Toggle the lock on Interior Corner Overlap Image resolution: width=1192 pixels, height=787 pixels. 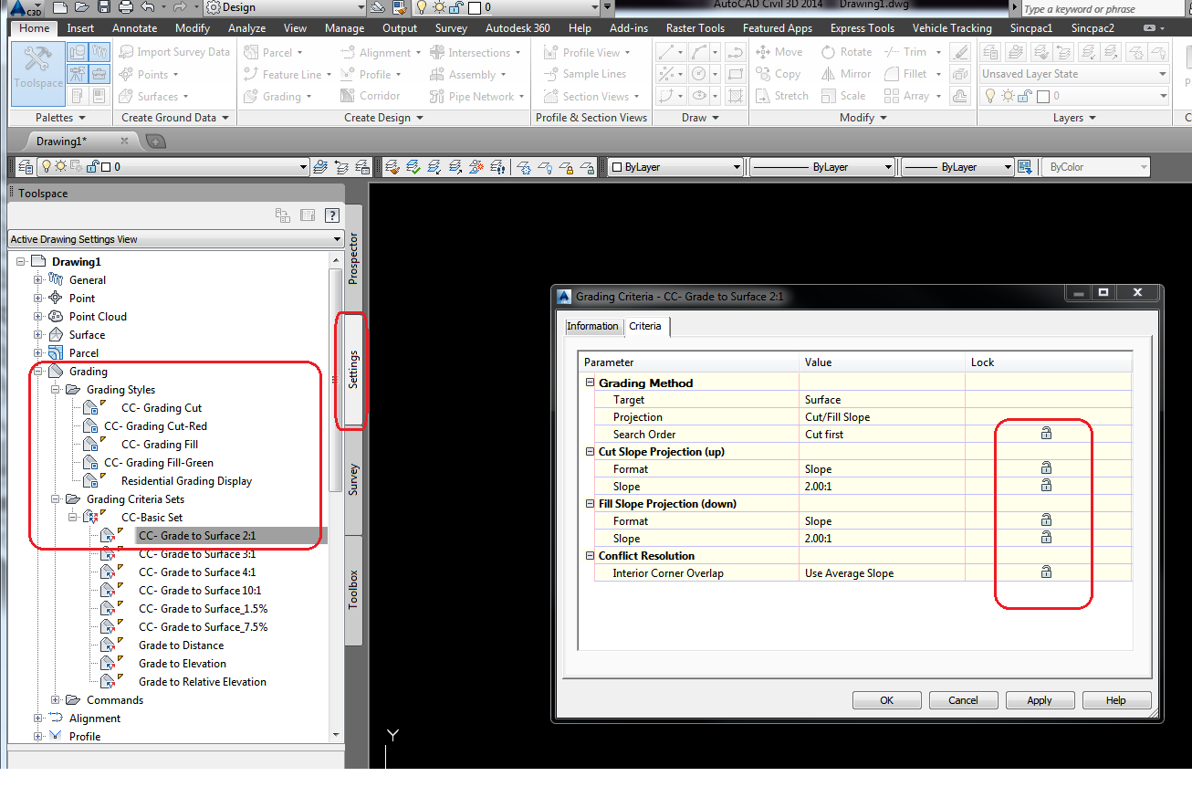click(x=1045, y=572)
